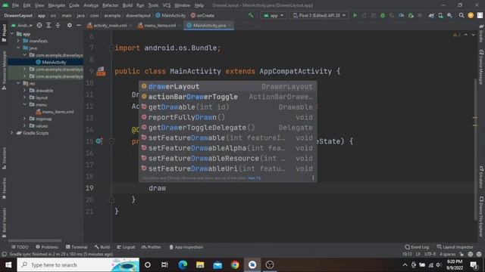Click the orange updates notification icon

(x=471, y=15)
